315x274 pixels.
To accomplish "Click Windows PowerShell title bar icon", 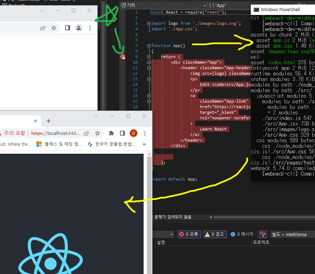I will coord(256,10).
